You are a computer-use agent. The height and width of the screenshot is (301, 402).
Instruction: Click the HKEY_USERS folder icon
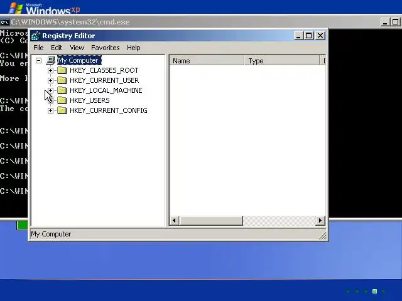coord(62,100)
